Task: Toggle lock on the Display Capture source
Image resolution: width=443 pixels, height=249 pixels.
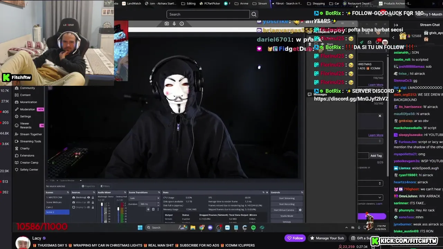Action: 92,207
